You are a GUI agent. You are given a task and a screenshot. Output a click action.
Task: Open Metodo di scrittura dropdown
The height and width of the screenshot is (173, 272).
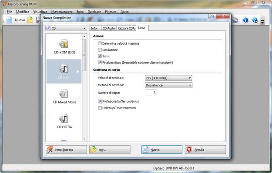click(168, 85)
